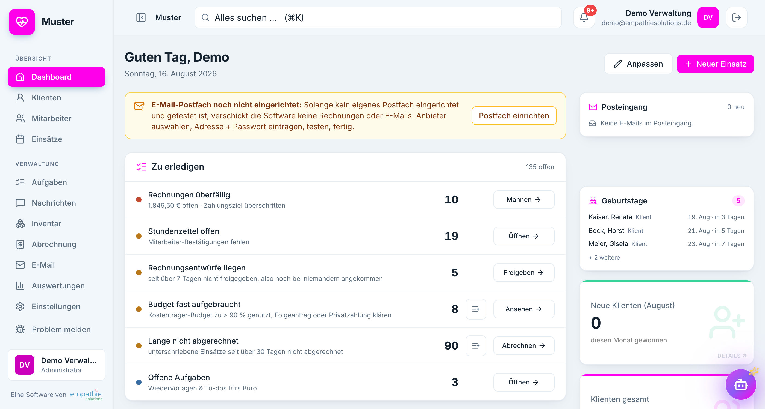Open Abrechnung section
Image resolution: width=765 pixels, height=409 pixels.
57,245
